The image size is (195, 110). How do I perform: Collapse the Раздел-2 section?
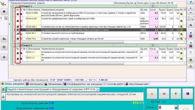click(12, 45)
